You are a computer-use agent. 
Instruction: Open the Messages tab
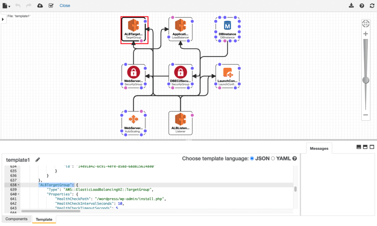point(319,148)
